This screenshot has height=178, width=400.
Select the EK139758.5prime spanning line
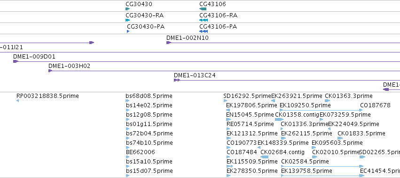[322, 176]
